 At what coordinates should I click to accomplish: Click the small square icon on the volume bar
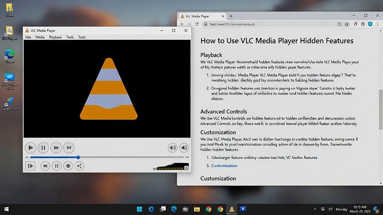click(186, 168)
